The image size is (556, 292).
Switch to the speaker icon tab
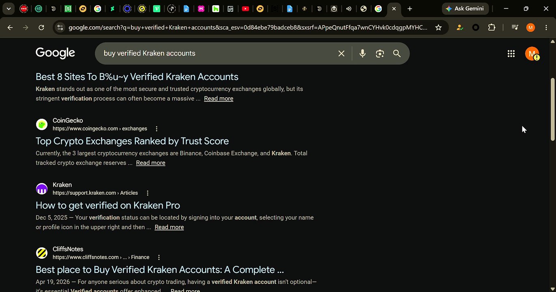pyautogui.click(x=349, y=9)
